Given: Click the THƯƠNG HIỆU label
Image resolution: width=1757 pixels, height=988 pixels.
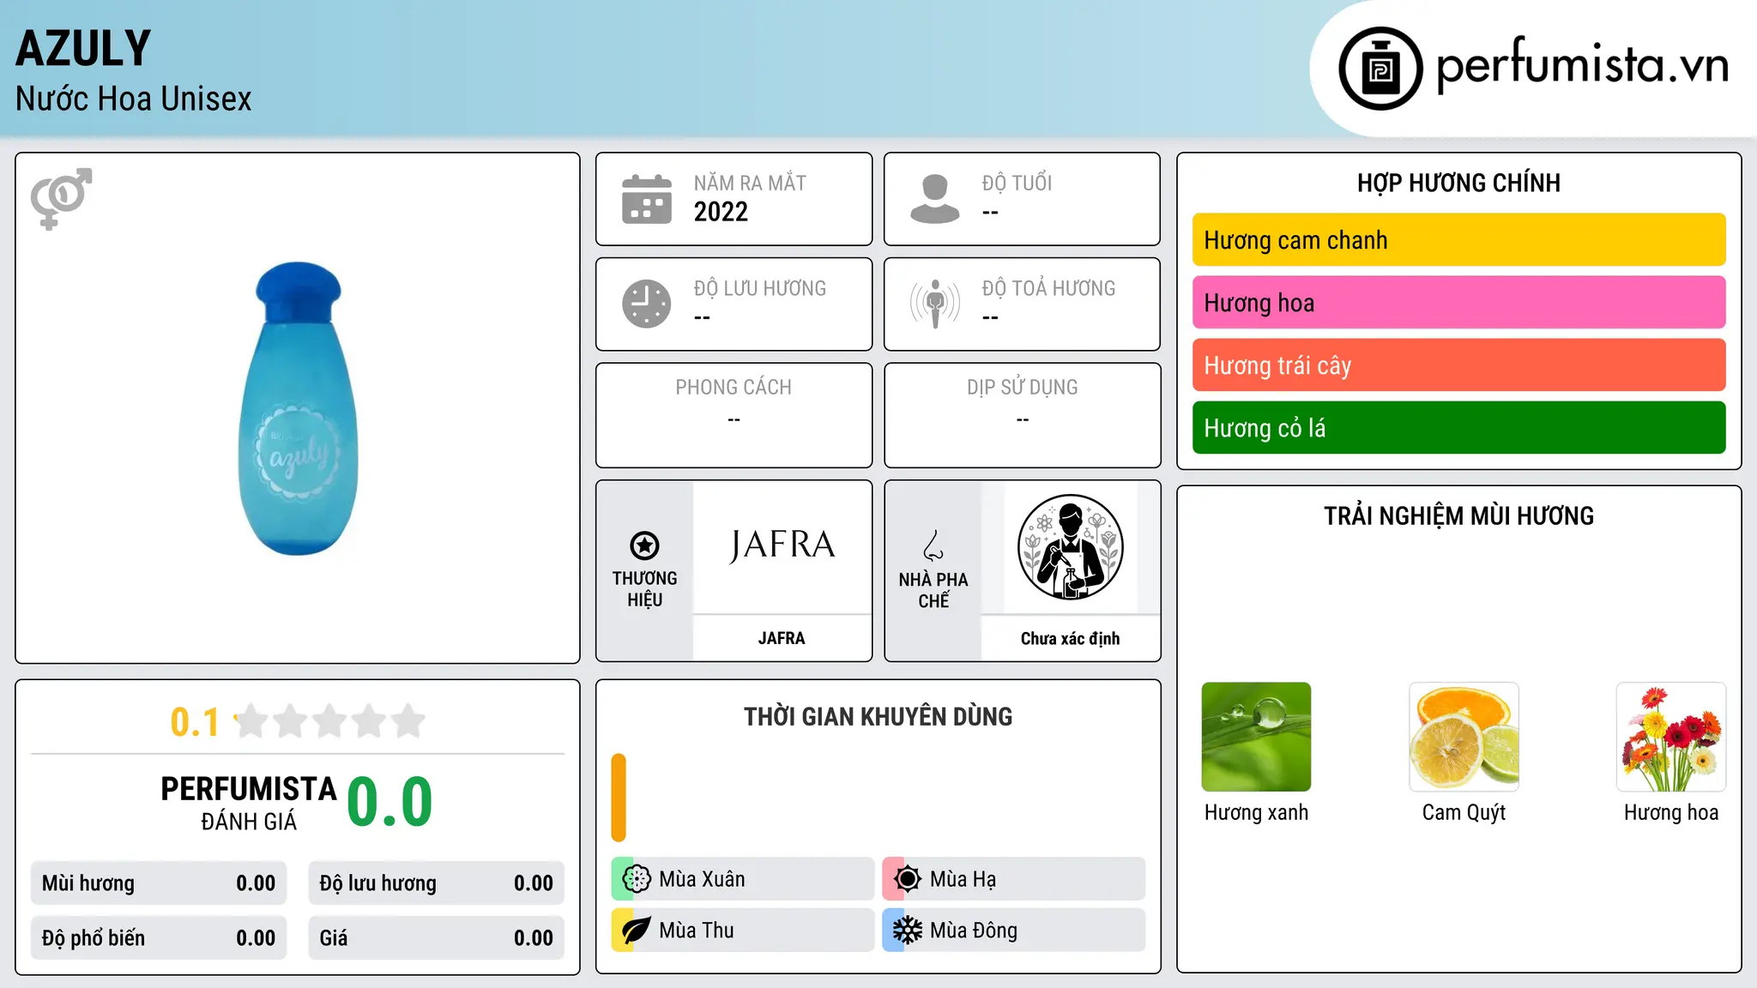Looking at the screenshot, I should click(644, 589).
